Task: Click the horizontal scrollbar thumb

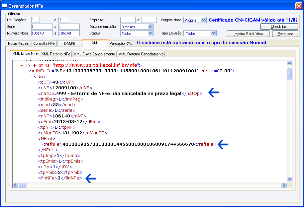Action: point(23,185)
